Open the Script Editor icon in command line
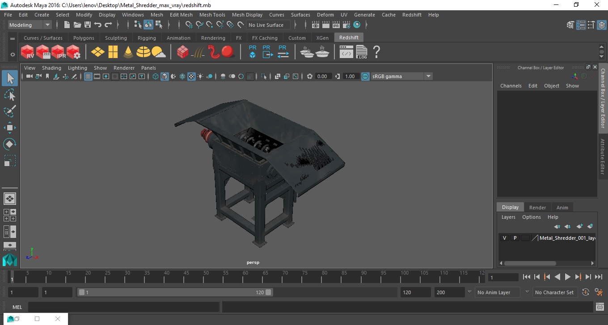The width and height of the screenshot is (608, 325). [x=600, y=307]
